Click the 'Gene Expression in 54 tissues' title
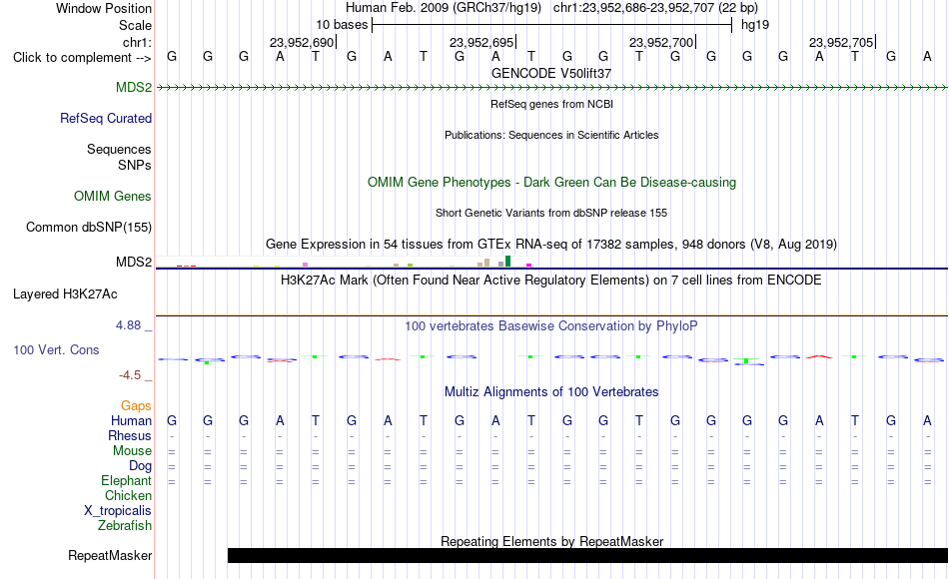This screenshot has height=579, width=949. coord(551,245)
